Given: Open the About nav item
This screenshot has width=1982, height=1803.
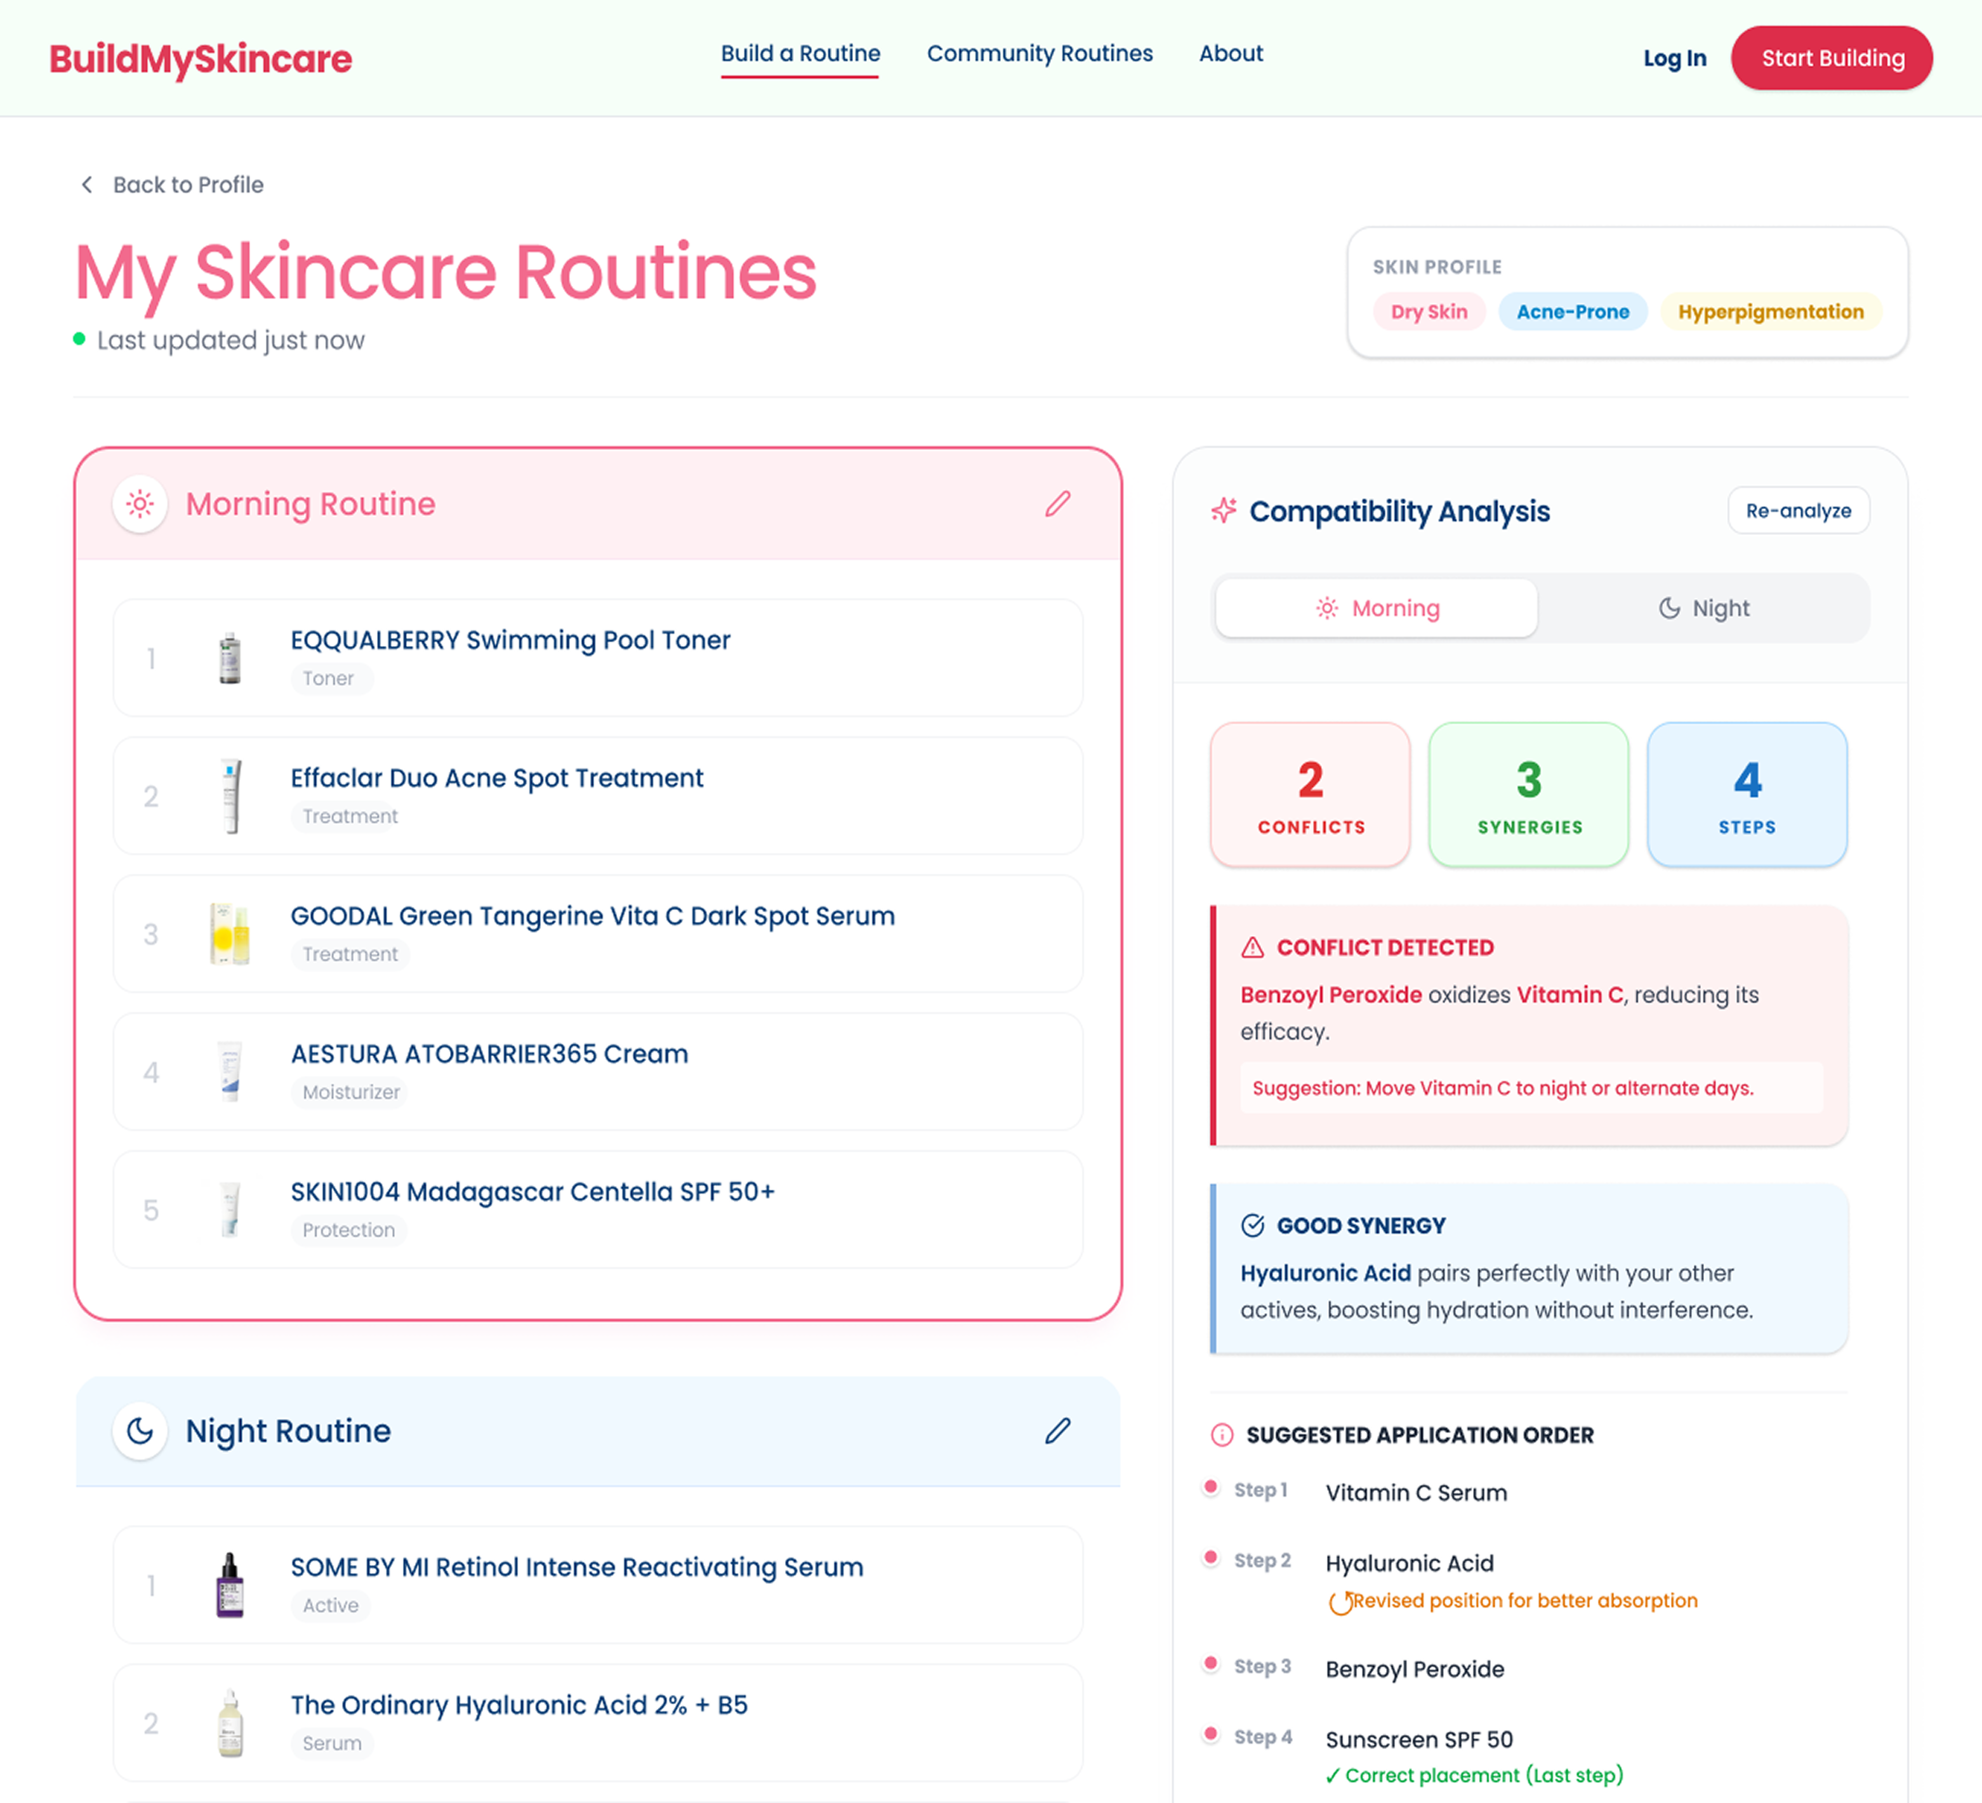Looking at the screenshot, I should click(1230, 54).
